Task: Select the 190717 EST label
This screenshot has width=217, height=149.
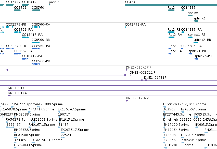Action: coord(64,114)
